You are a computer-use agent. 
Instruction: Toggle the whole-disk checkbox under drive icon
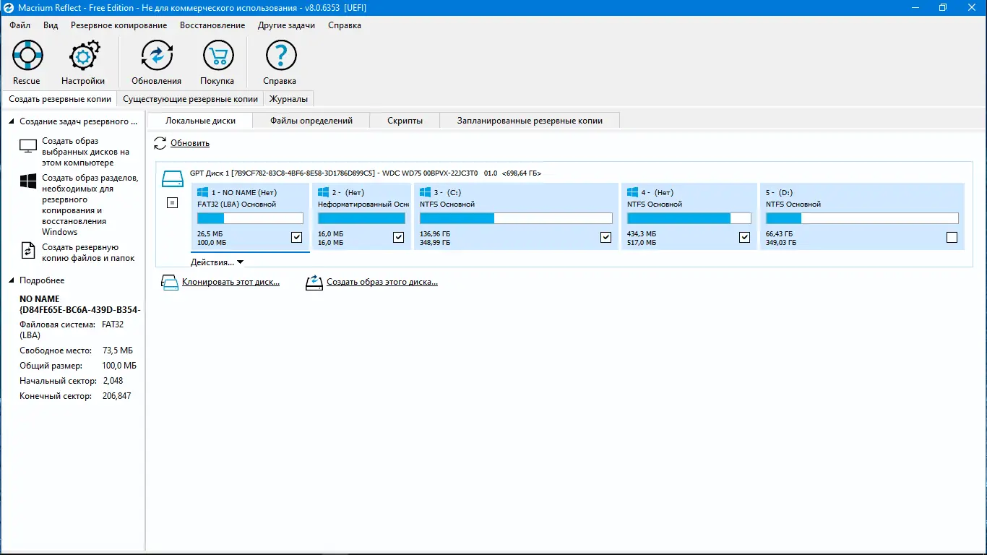tap(172, 203)
